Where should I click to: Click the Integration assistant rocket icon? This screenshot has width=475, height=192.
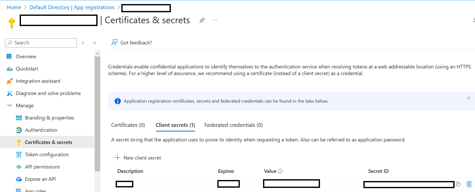[9, 81]
